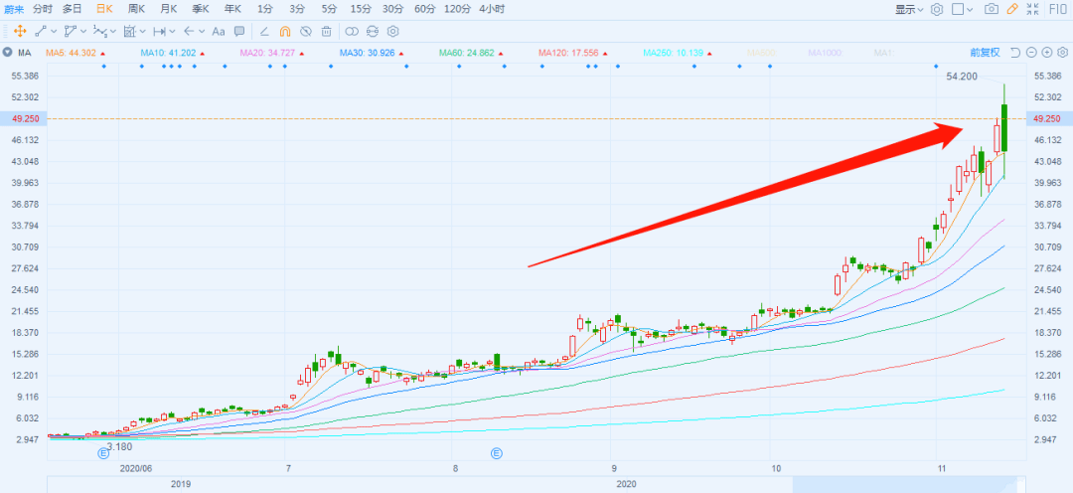Add a comment bubble annotation

click(239, 31)
